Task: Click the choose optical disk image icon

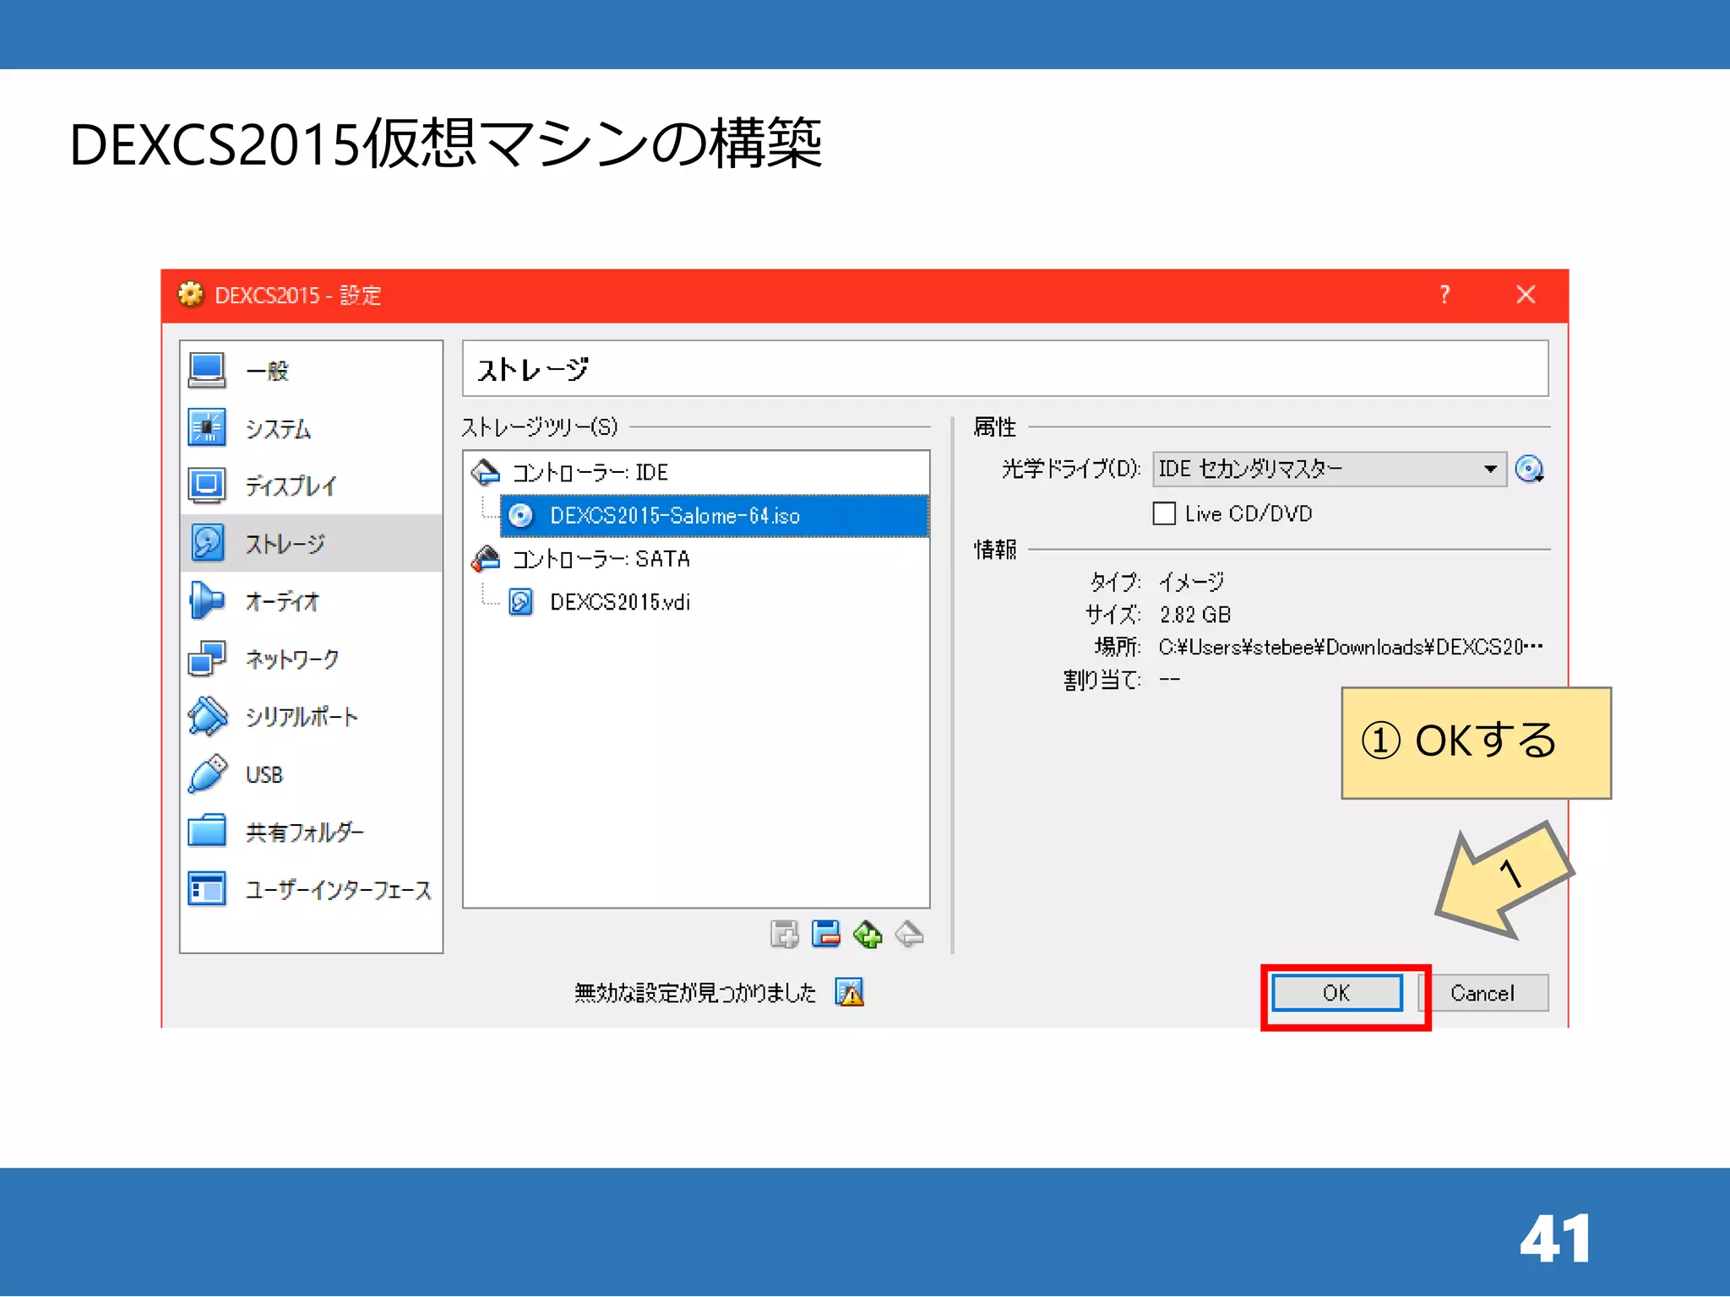Action: (x=1530, y=469)
